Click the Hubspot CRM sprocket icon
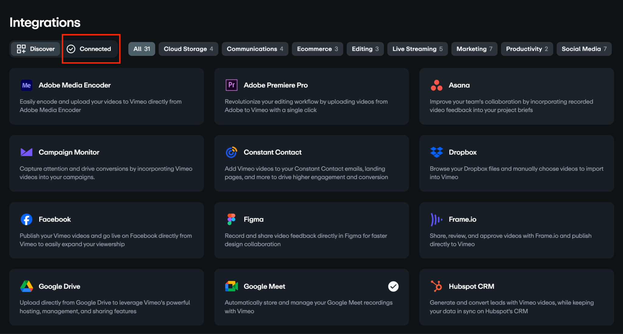This screenshot has width=623, height=334. 437,286
